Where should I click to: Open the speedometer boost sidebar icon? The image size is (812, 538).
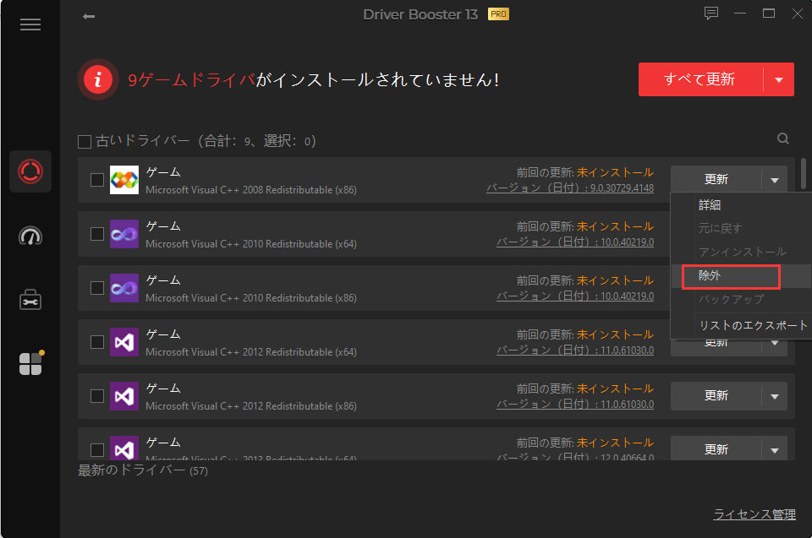coord(30,236)
